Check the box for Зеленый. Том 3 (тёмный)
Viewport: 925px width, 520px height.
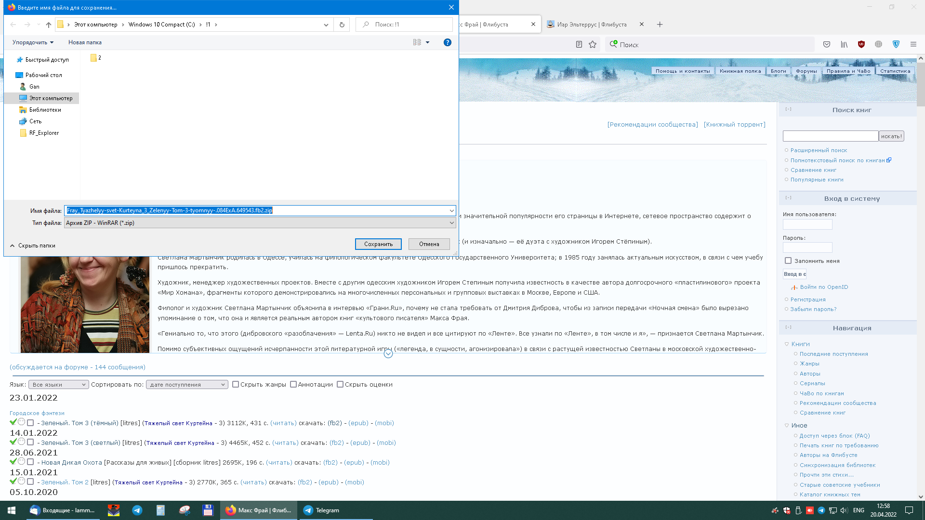(x=30, y=423)
